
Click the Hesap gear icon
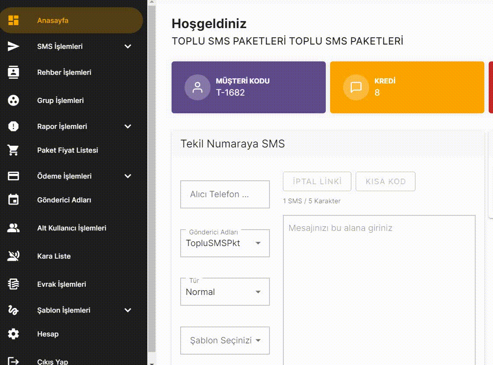pyautogui.click(x=13, y=334)
